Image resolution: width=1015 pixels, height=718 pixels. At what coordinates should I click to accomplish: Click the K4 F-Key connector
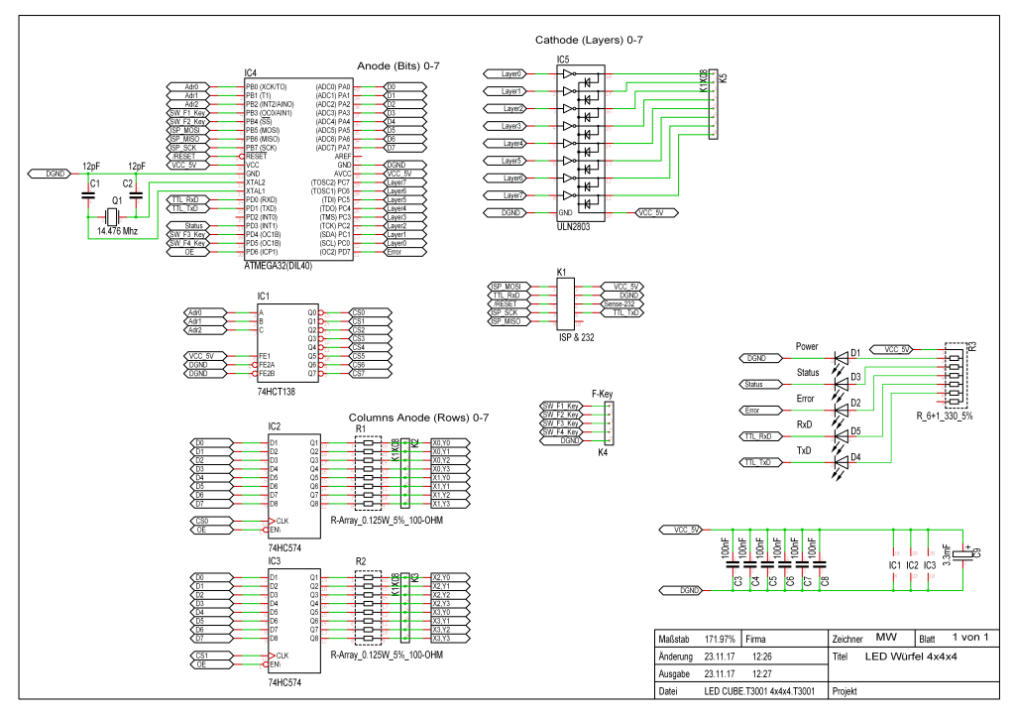click(609, 423)
